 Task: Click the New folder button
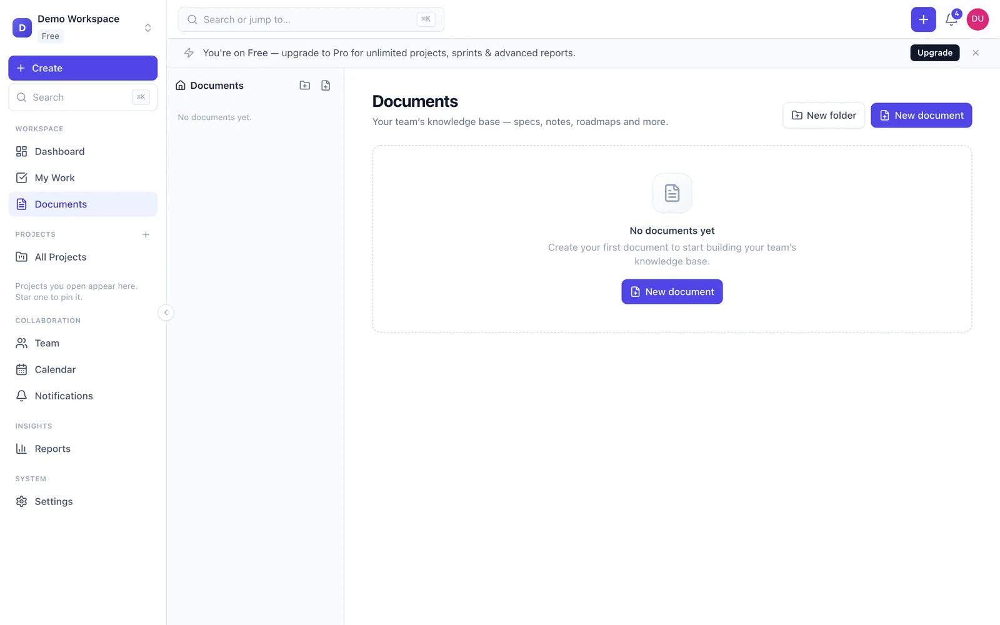click(x=824, y=116)
